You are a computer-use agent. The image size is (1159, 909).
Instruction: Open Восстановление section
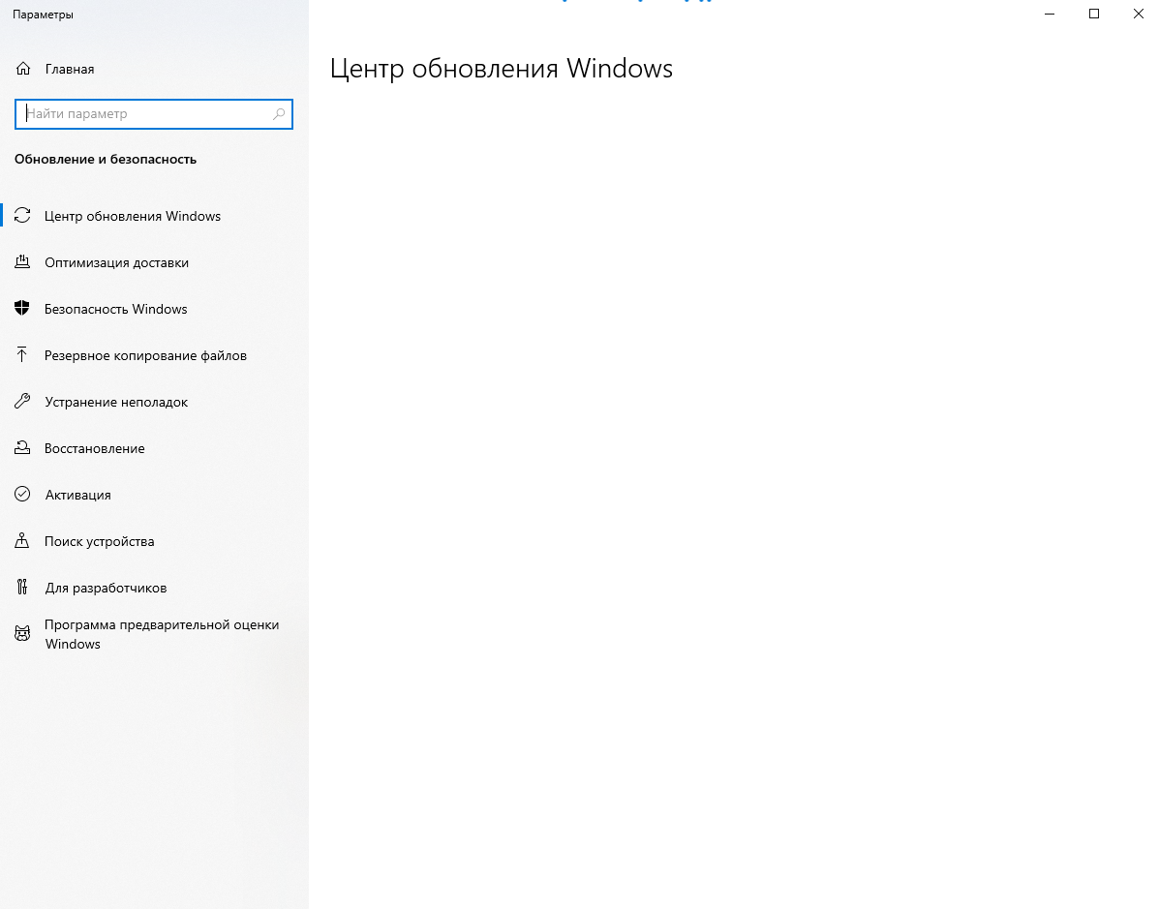coord(155,448)
